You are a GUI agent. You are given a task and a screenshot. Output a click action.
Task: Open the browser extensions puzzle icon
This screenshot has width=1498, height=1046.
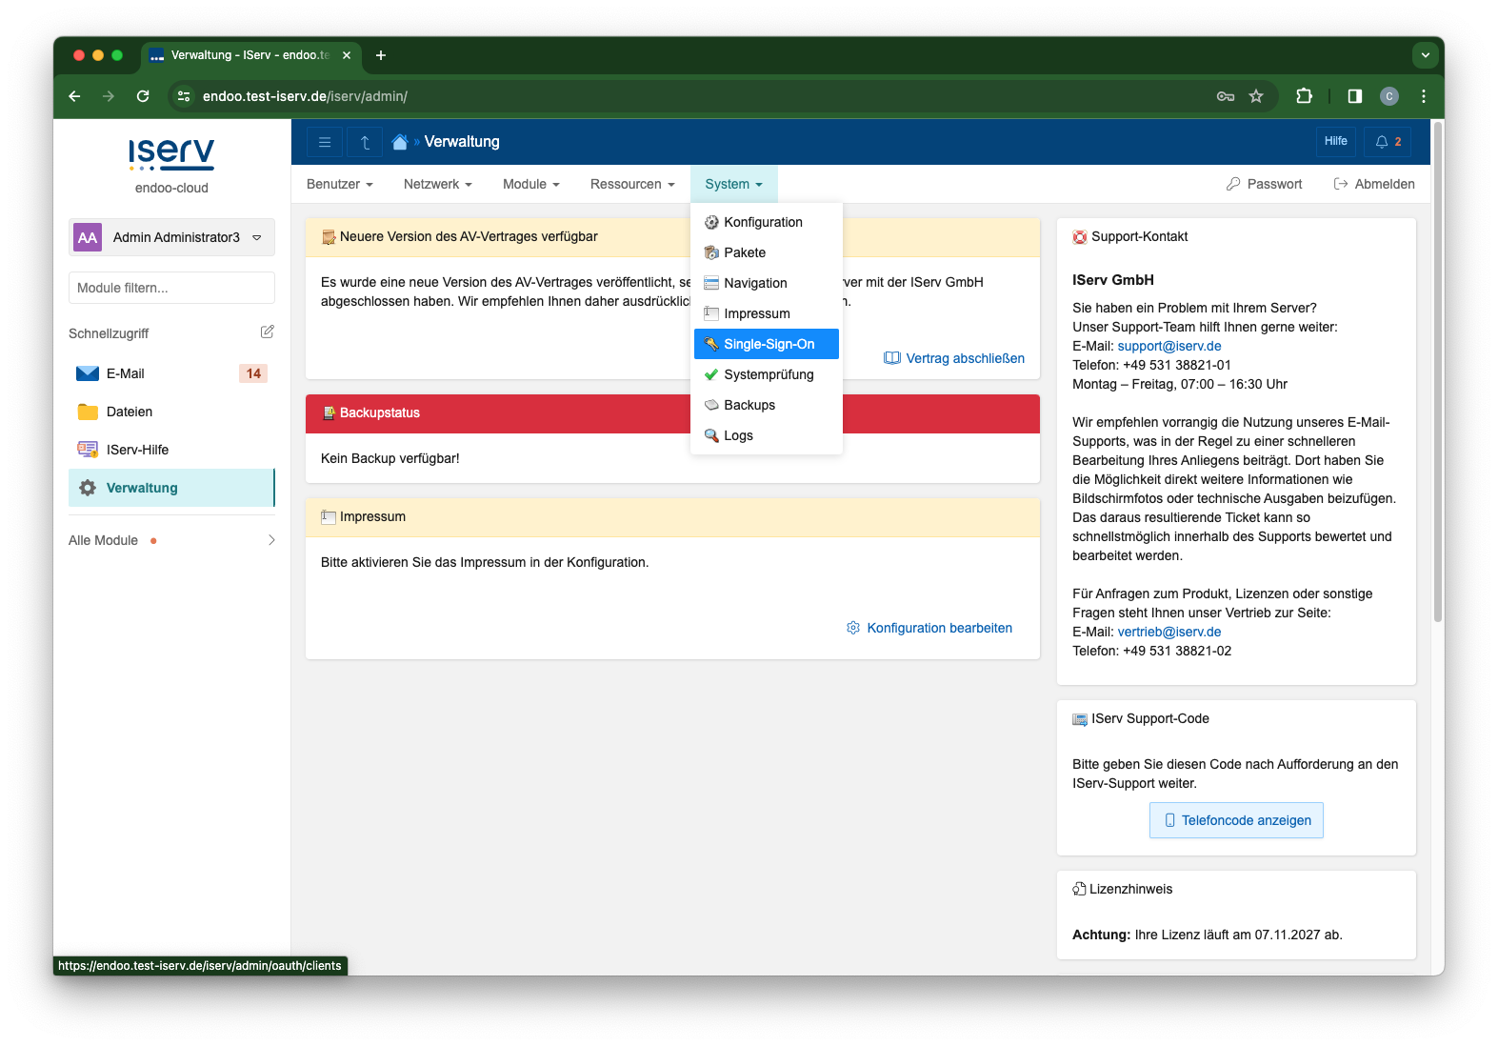point(1305,96)
